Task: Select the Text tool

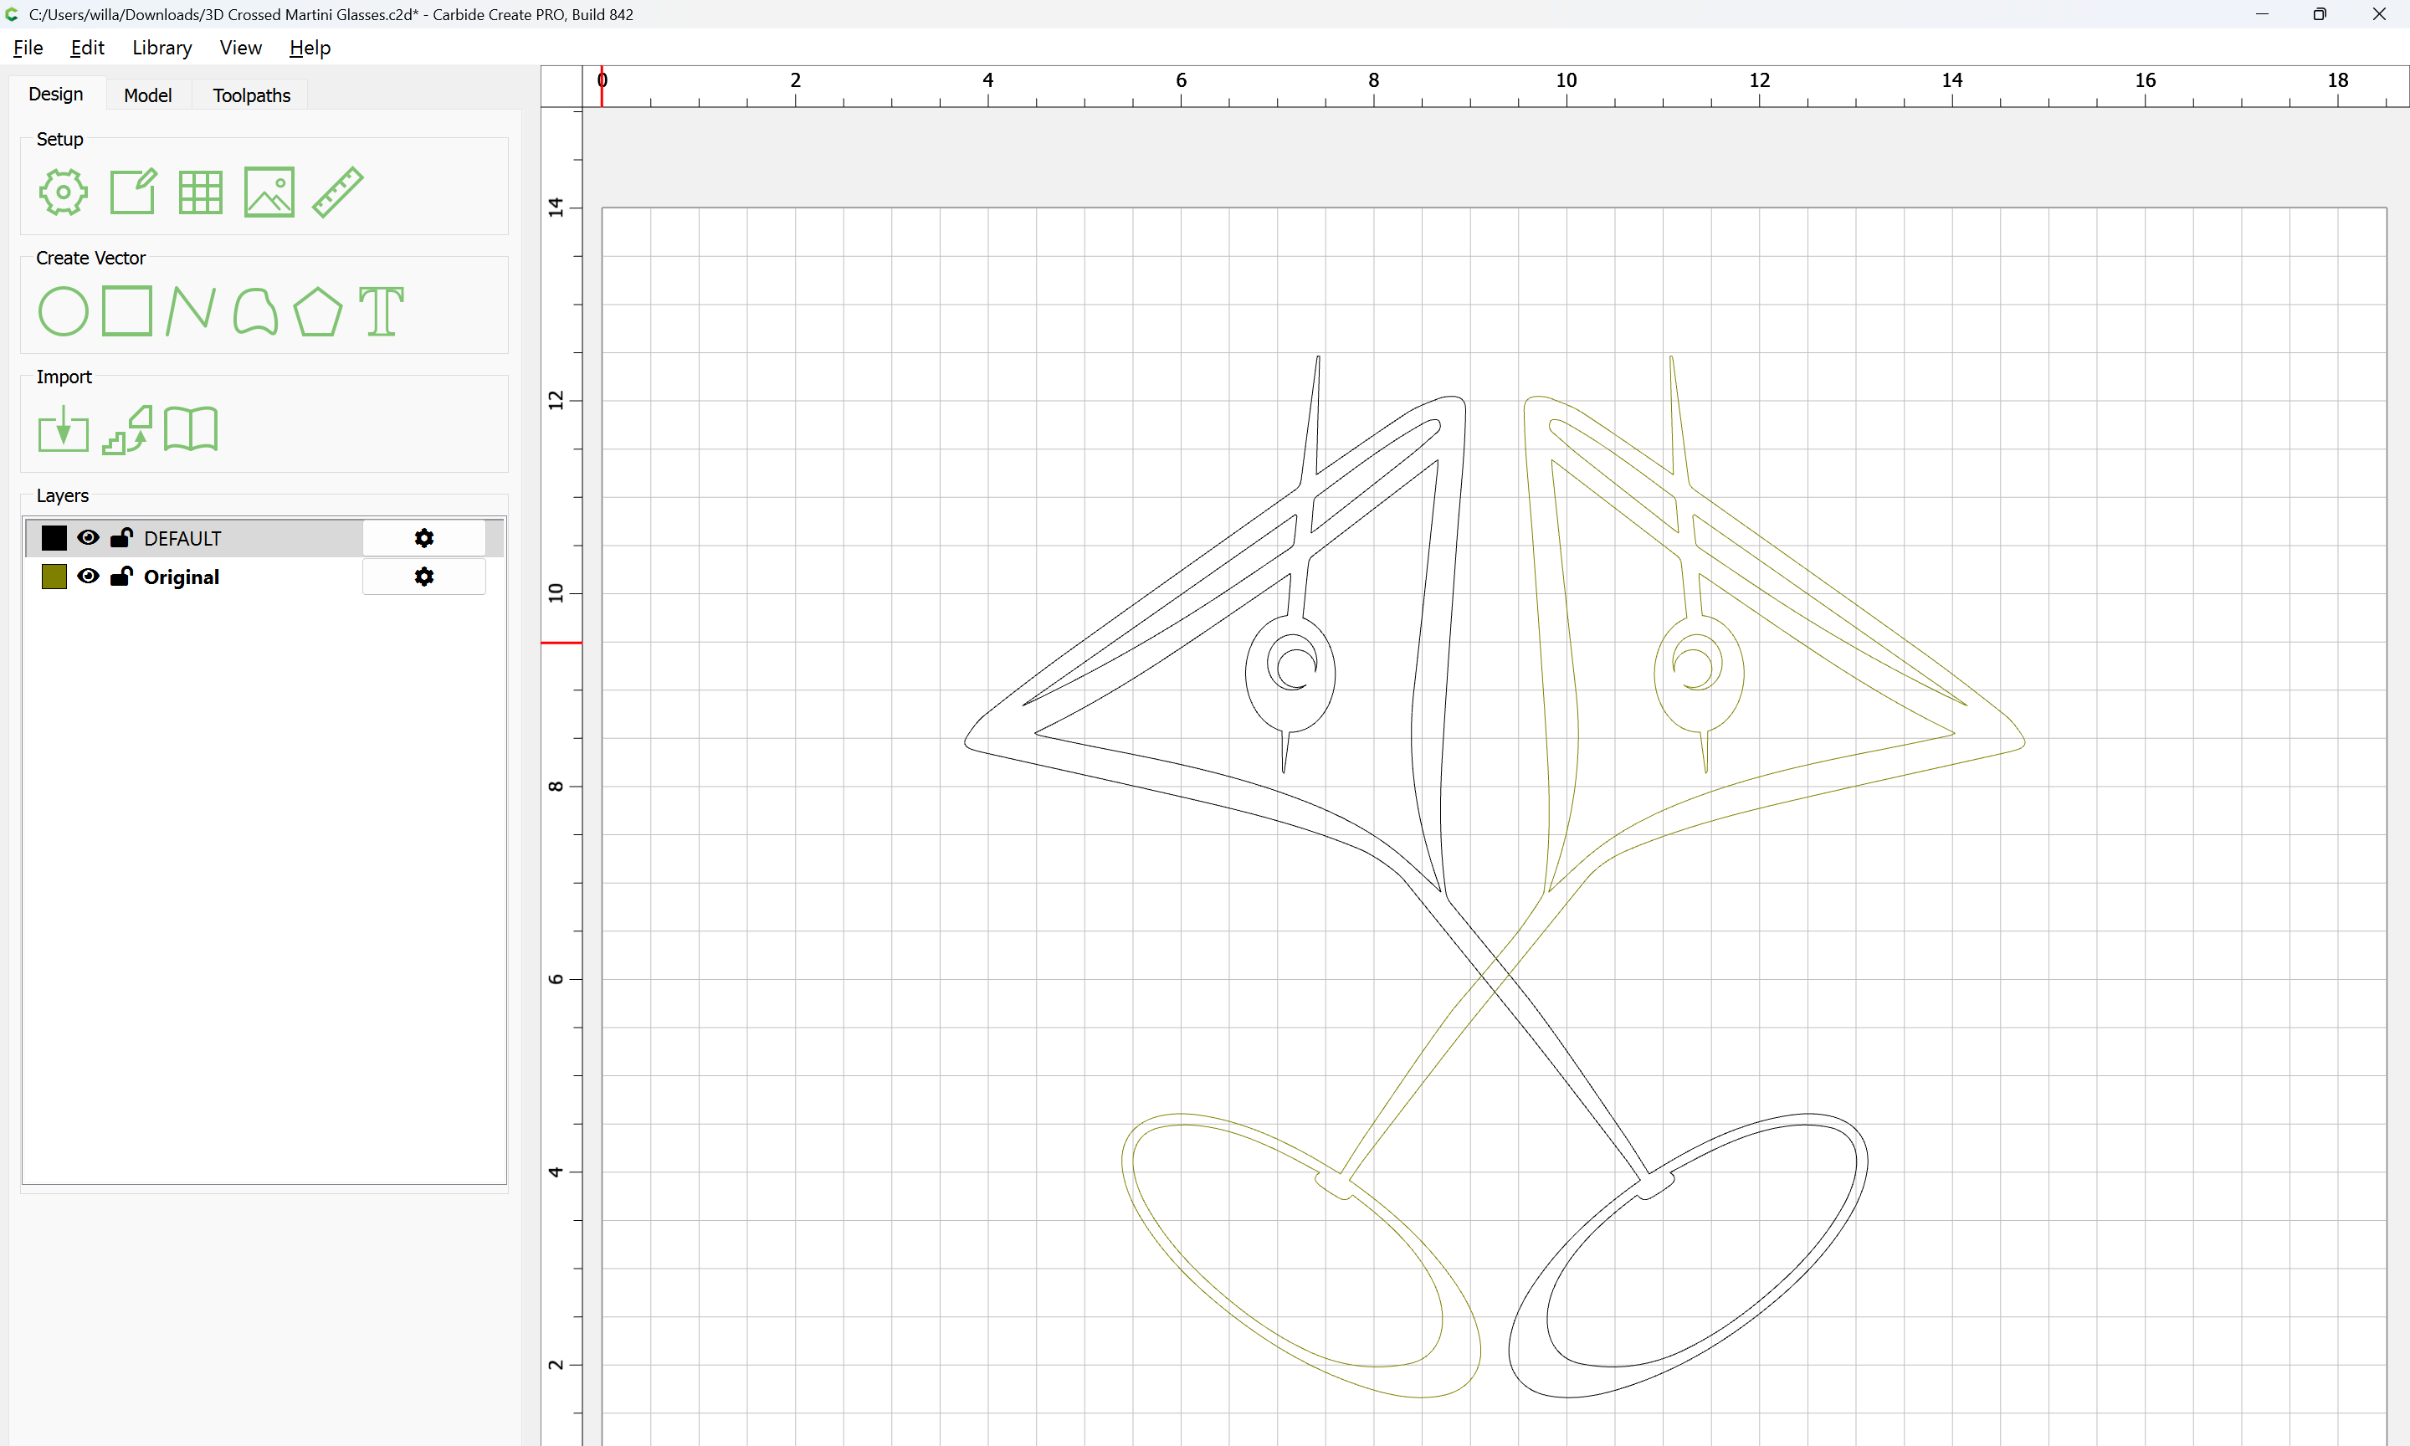Action: (381, 312)
